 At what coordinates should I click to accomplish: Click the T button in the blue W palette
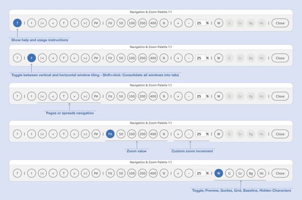(64, 173)
